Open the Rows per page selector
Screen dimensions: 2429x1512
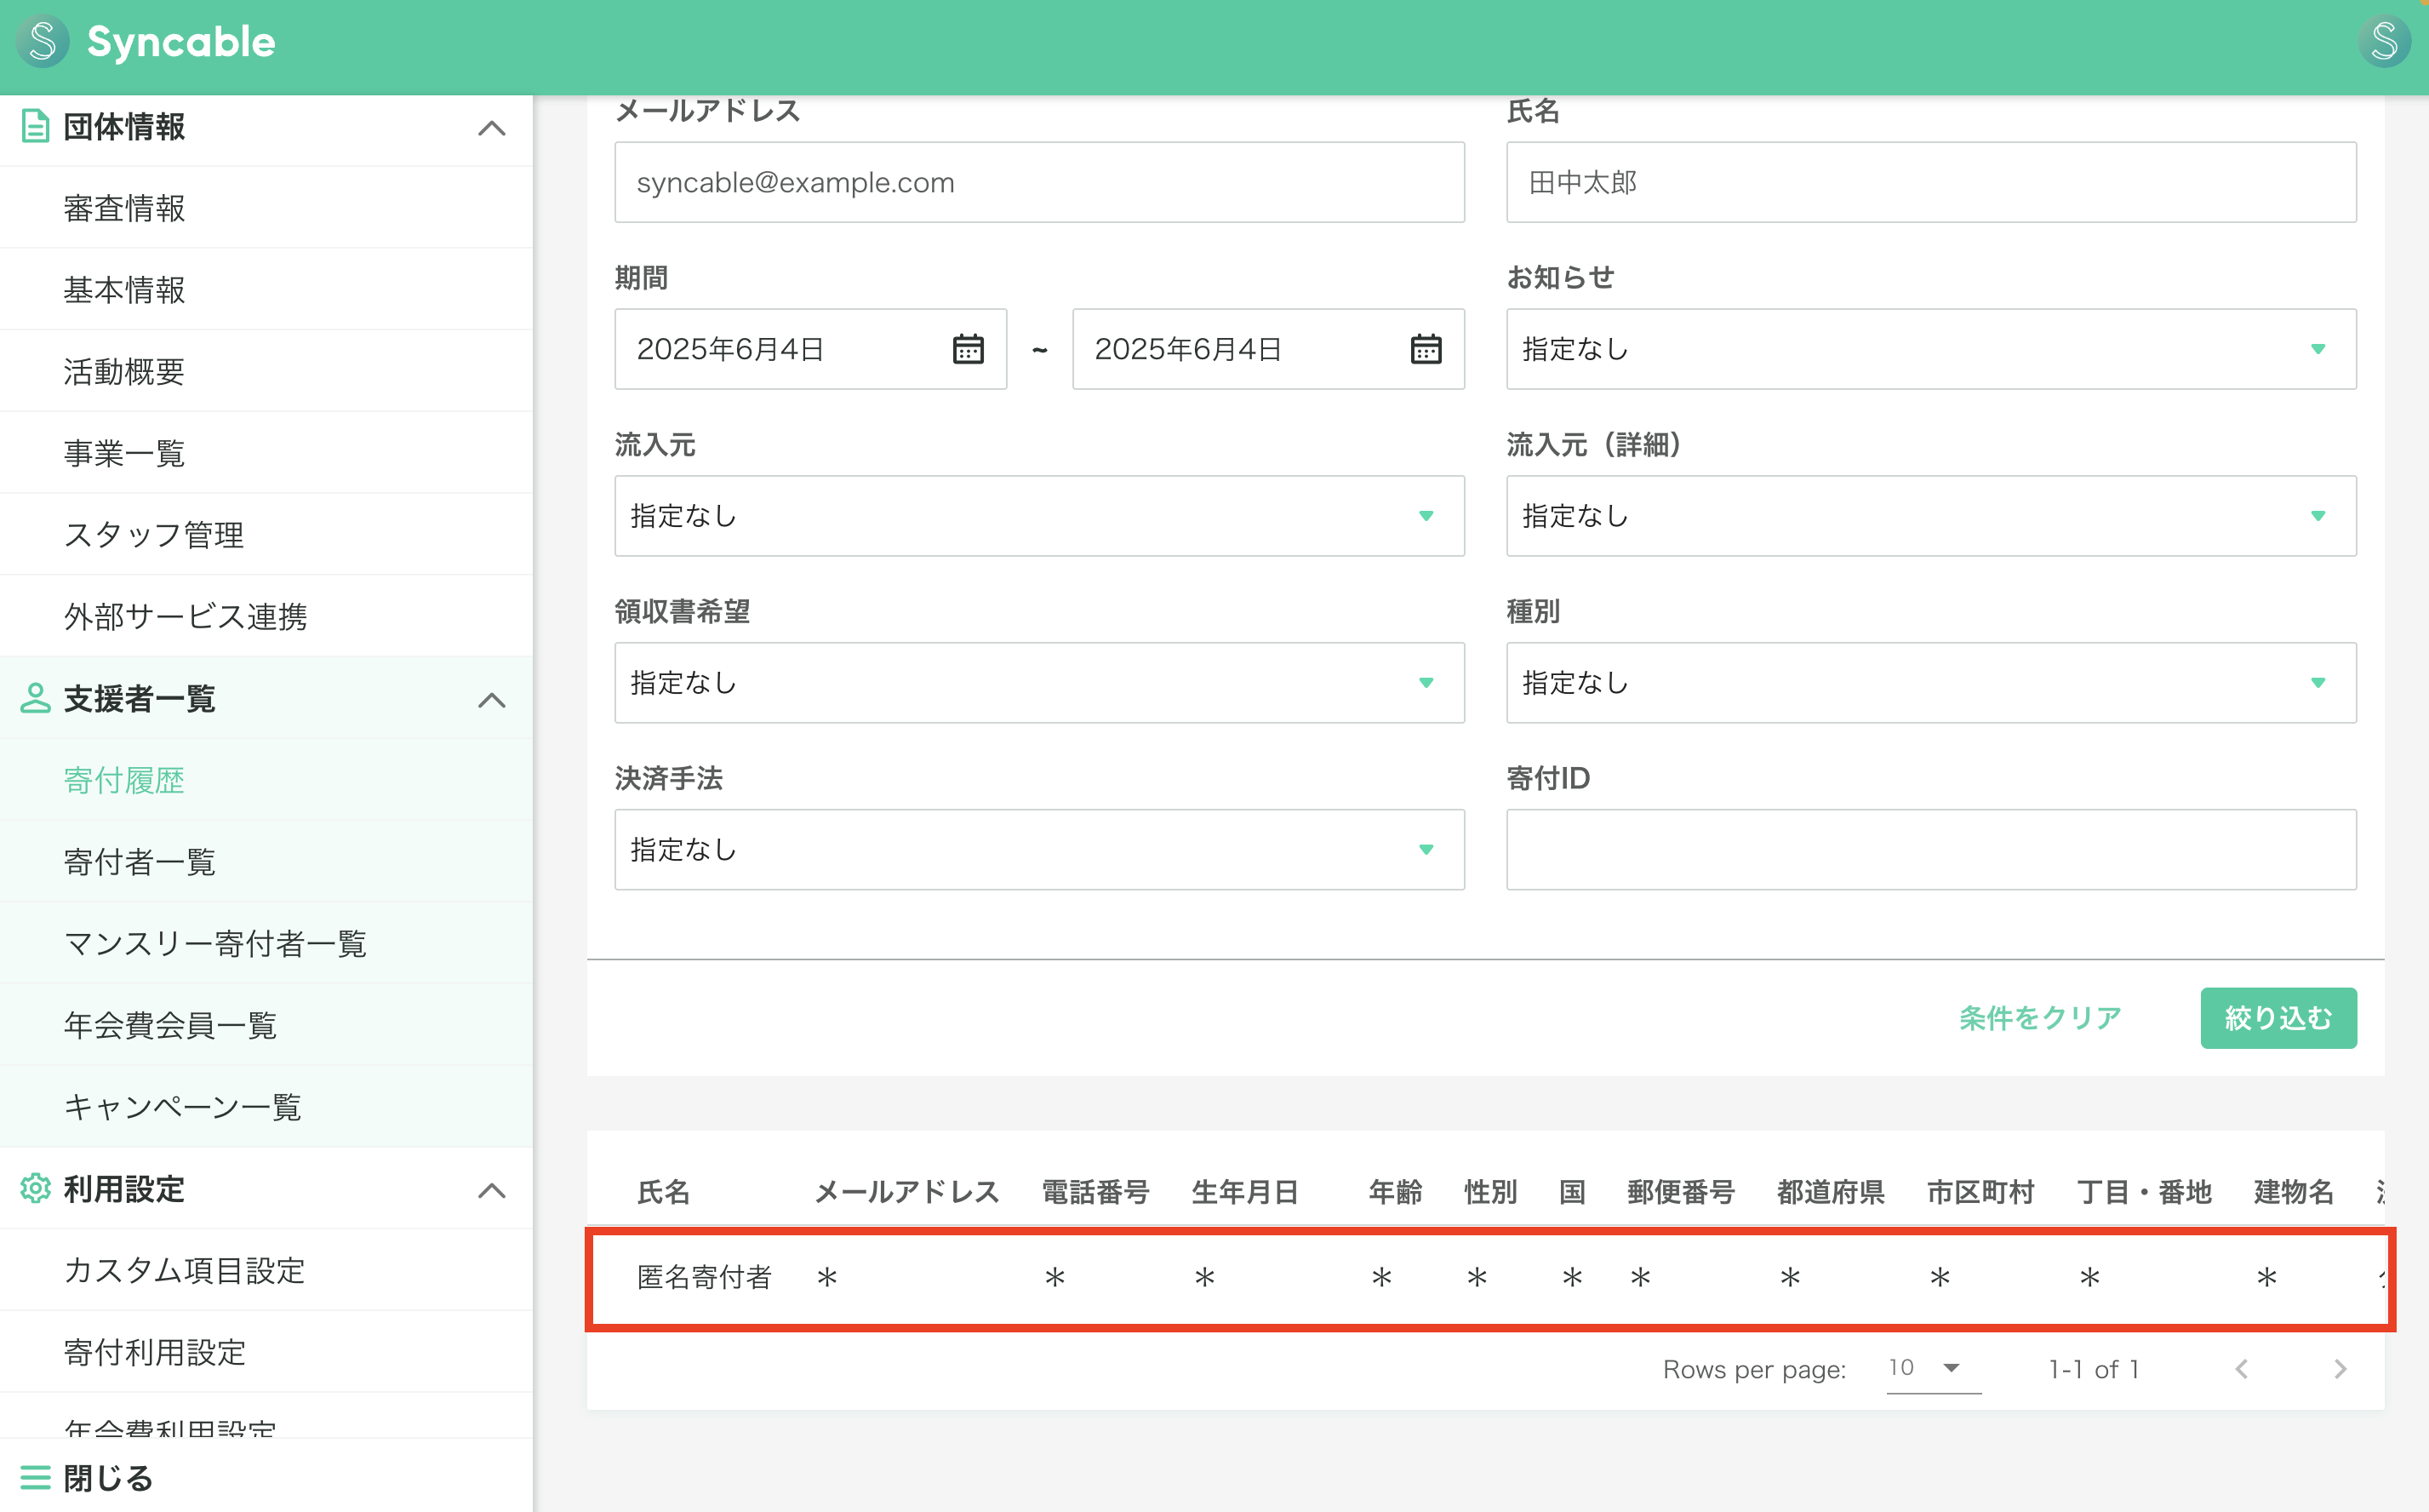point(1929,1367)
